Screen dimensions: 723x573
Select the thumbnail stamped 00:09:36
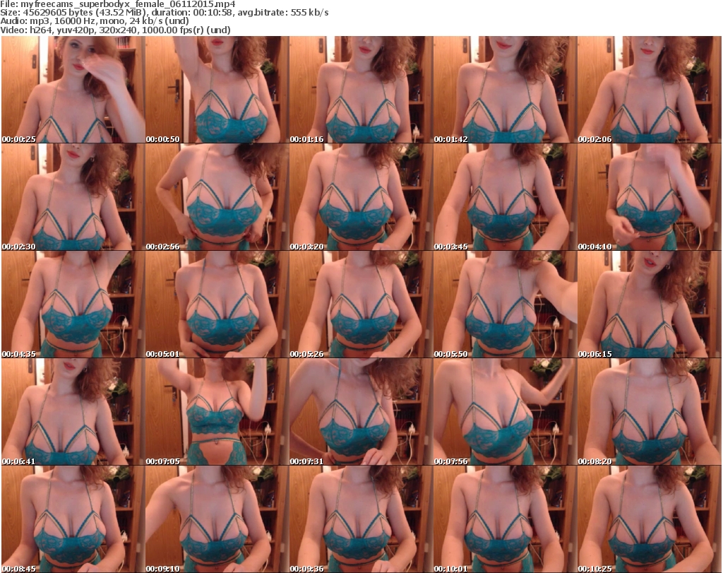coord(361,519)
